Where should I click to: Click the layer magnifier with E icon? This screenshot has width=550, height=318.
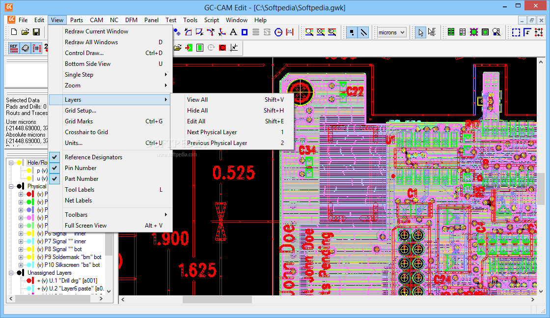tap(332, 32)
